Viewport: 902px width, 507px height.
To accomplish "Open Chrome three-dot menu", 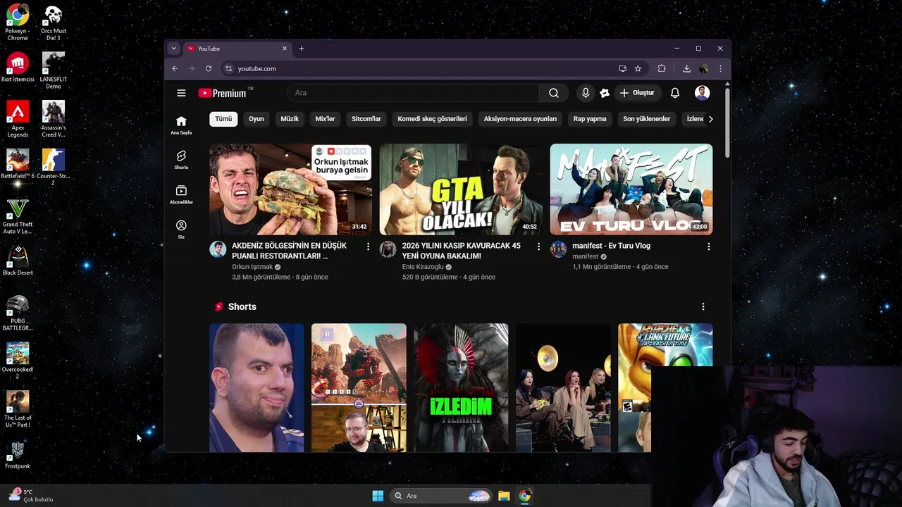I will (720, 68).
